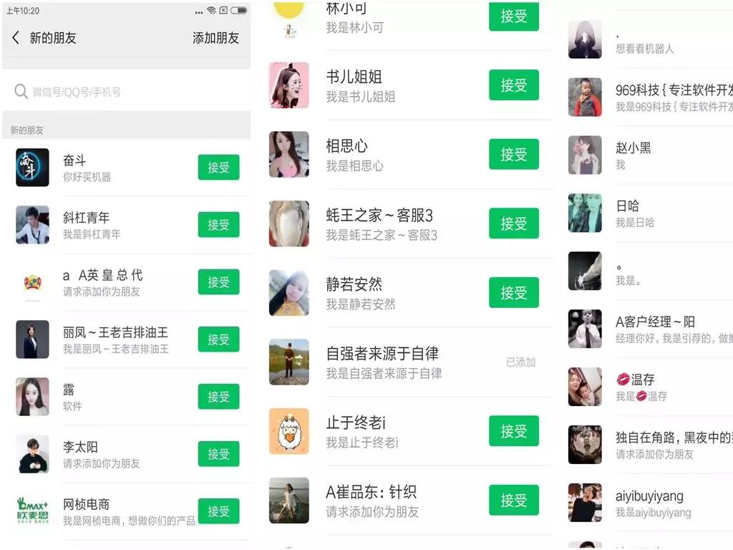733x550 pixels.
Task: Tap 李太阳 avatar picture
Action: click(x=32, y=453)
